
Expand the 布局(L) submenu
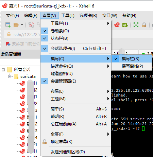[x=75, y=91]
